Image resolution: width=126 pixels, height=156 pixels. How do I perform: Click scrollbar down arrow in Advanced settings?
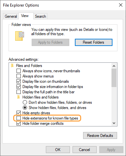(x=114, y=123)
